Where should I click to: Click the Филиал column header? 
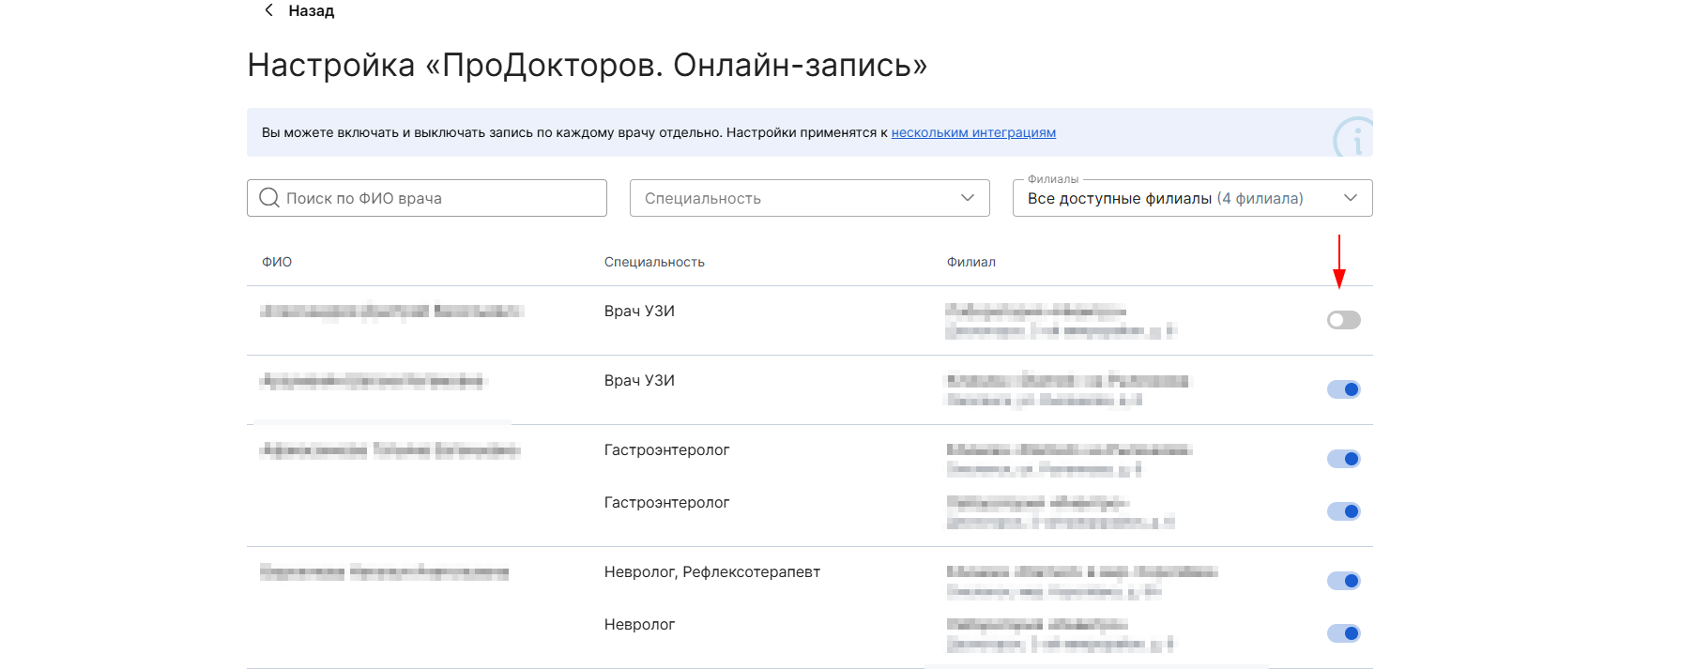pyautogui.click(x=971, y=262)
